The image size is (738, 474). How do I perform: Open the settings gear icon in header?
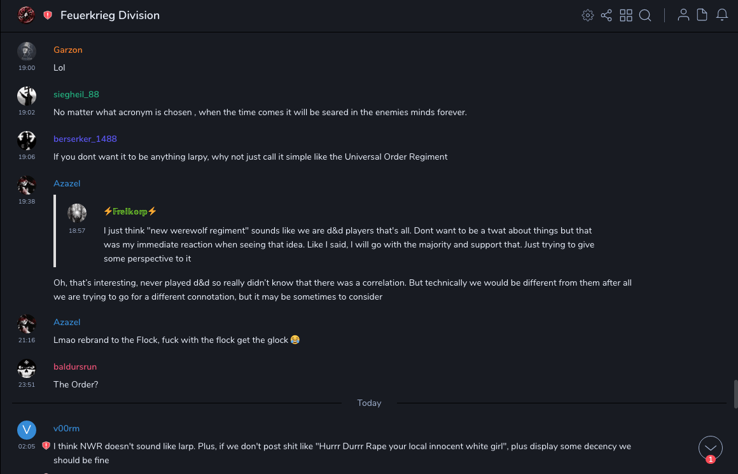coord(588,15)
